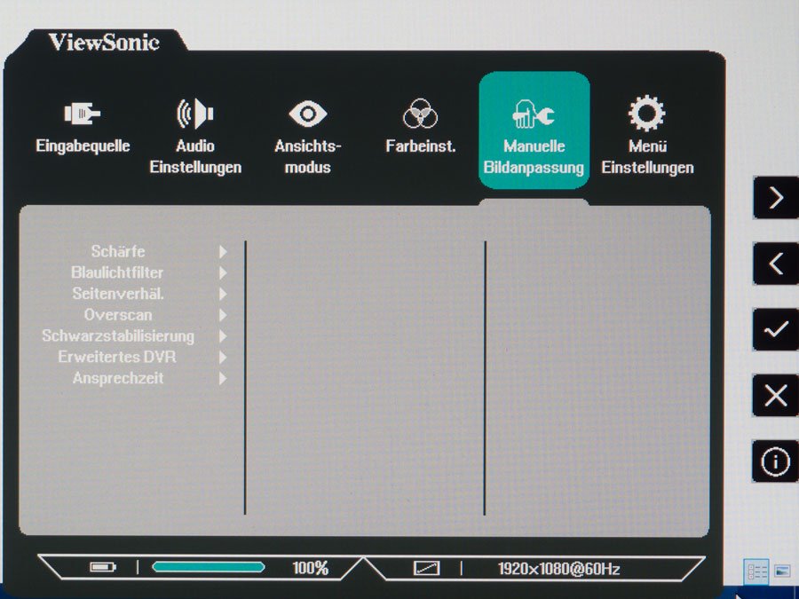Click the 100% value text
Image resolution: width=799 pixels, height=599 pixels.
[310, 568]
